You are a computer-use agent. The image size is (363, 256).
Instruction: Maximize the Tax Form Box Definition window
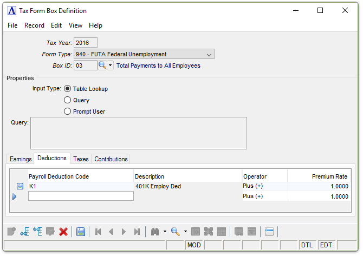click(x=320, y=11)
